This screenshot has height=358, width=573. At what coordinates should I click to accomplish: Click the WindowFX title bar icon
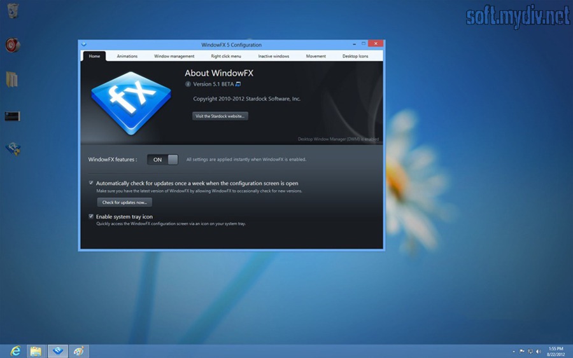point(84,45)
